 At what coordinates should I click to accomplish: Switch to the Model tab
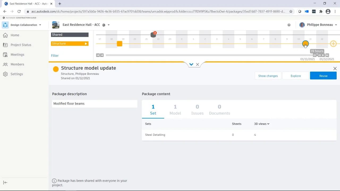pyautogui.click(x=175, y=110)
